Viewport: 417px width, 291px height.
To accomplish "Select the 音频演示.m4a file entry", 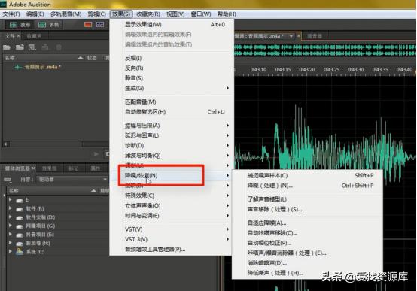I will point(37,67).
